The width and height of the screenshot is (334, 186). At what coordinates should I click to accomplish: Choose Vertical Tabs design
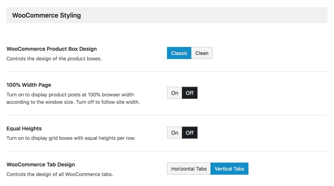coord(229,169)
